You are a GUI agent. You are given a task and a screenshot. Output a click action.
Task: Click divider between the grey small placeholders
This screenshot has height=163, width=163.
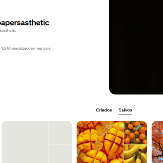coord(60,144)
